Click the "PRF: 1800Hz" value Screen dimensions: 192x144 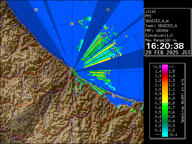click(x=157, y=31)
